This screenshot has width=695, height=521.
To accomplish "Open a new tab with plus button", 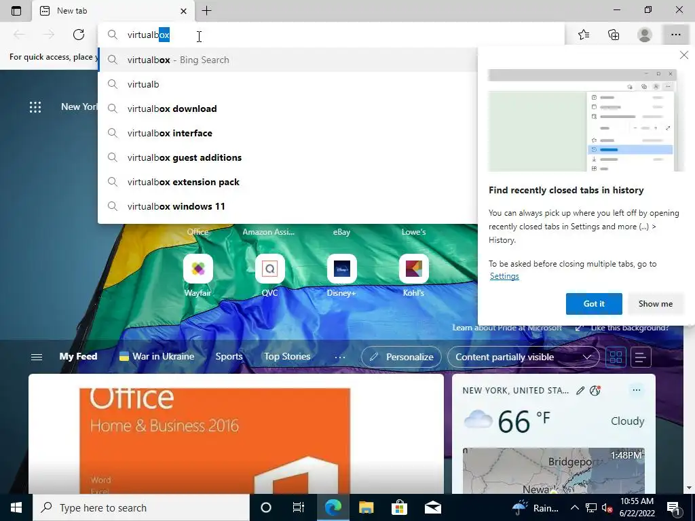I will [x=206, y=11].
